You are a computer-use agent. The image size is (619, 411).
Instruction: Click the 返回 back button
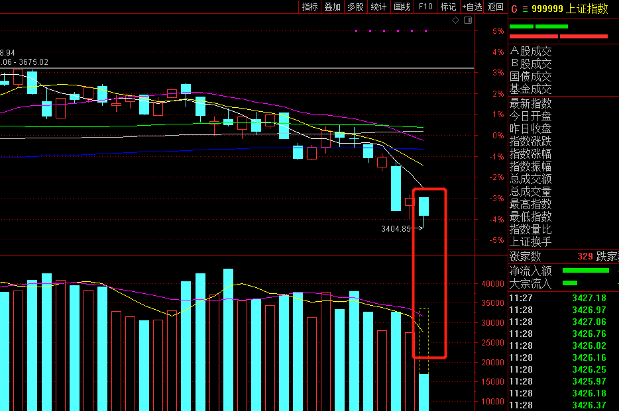[x=496, y=7]
